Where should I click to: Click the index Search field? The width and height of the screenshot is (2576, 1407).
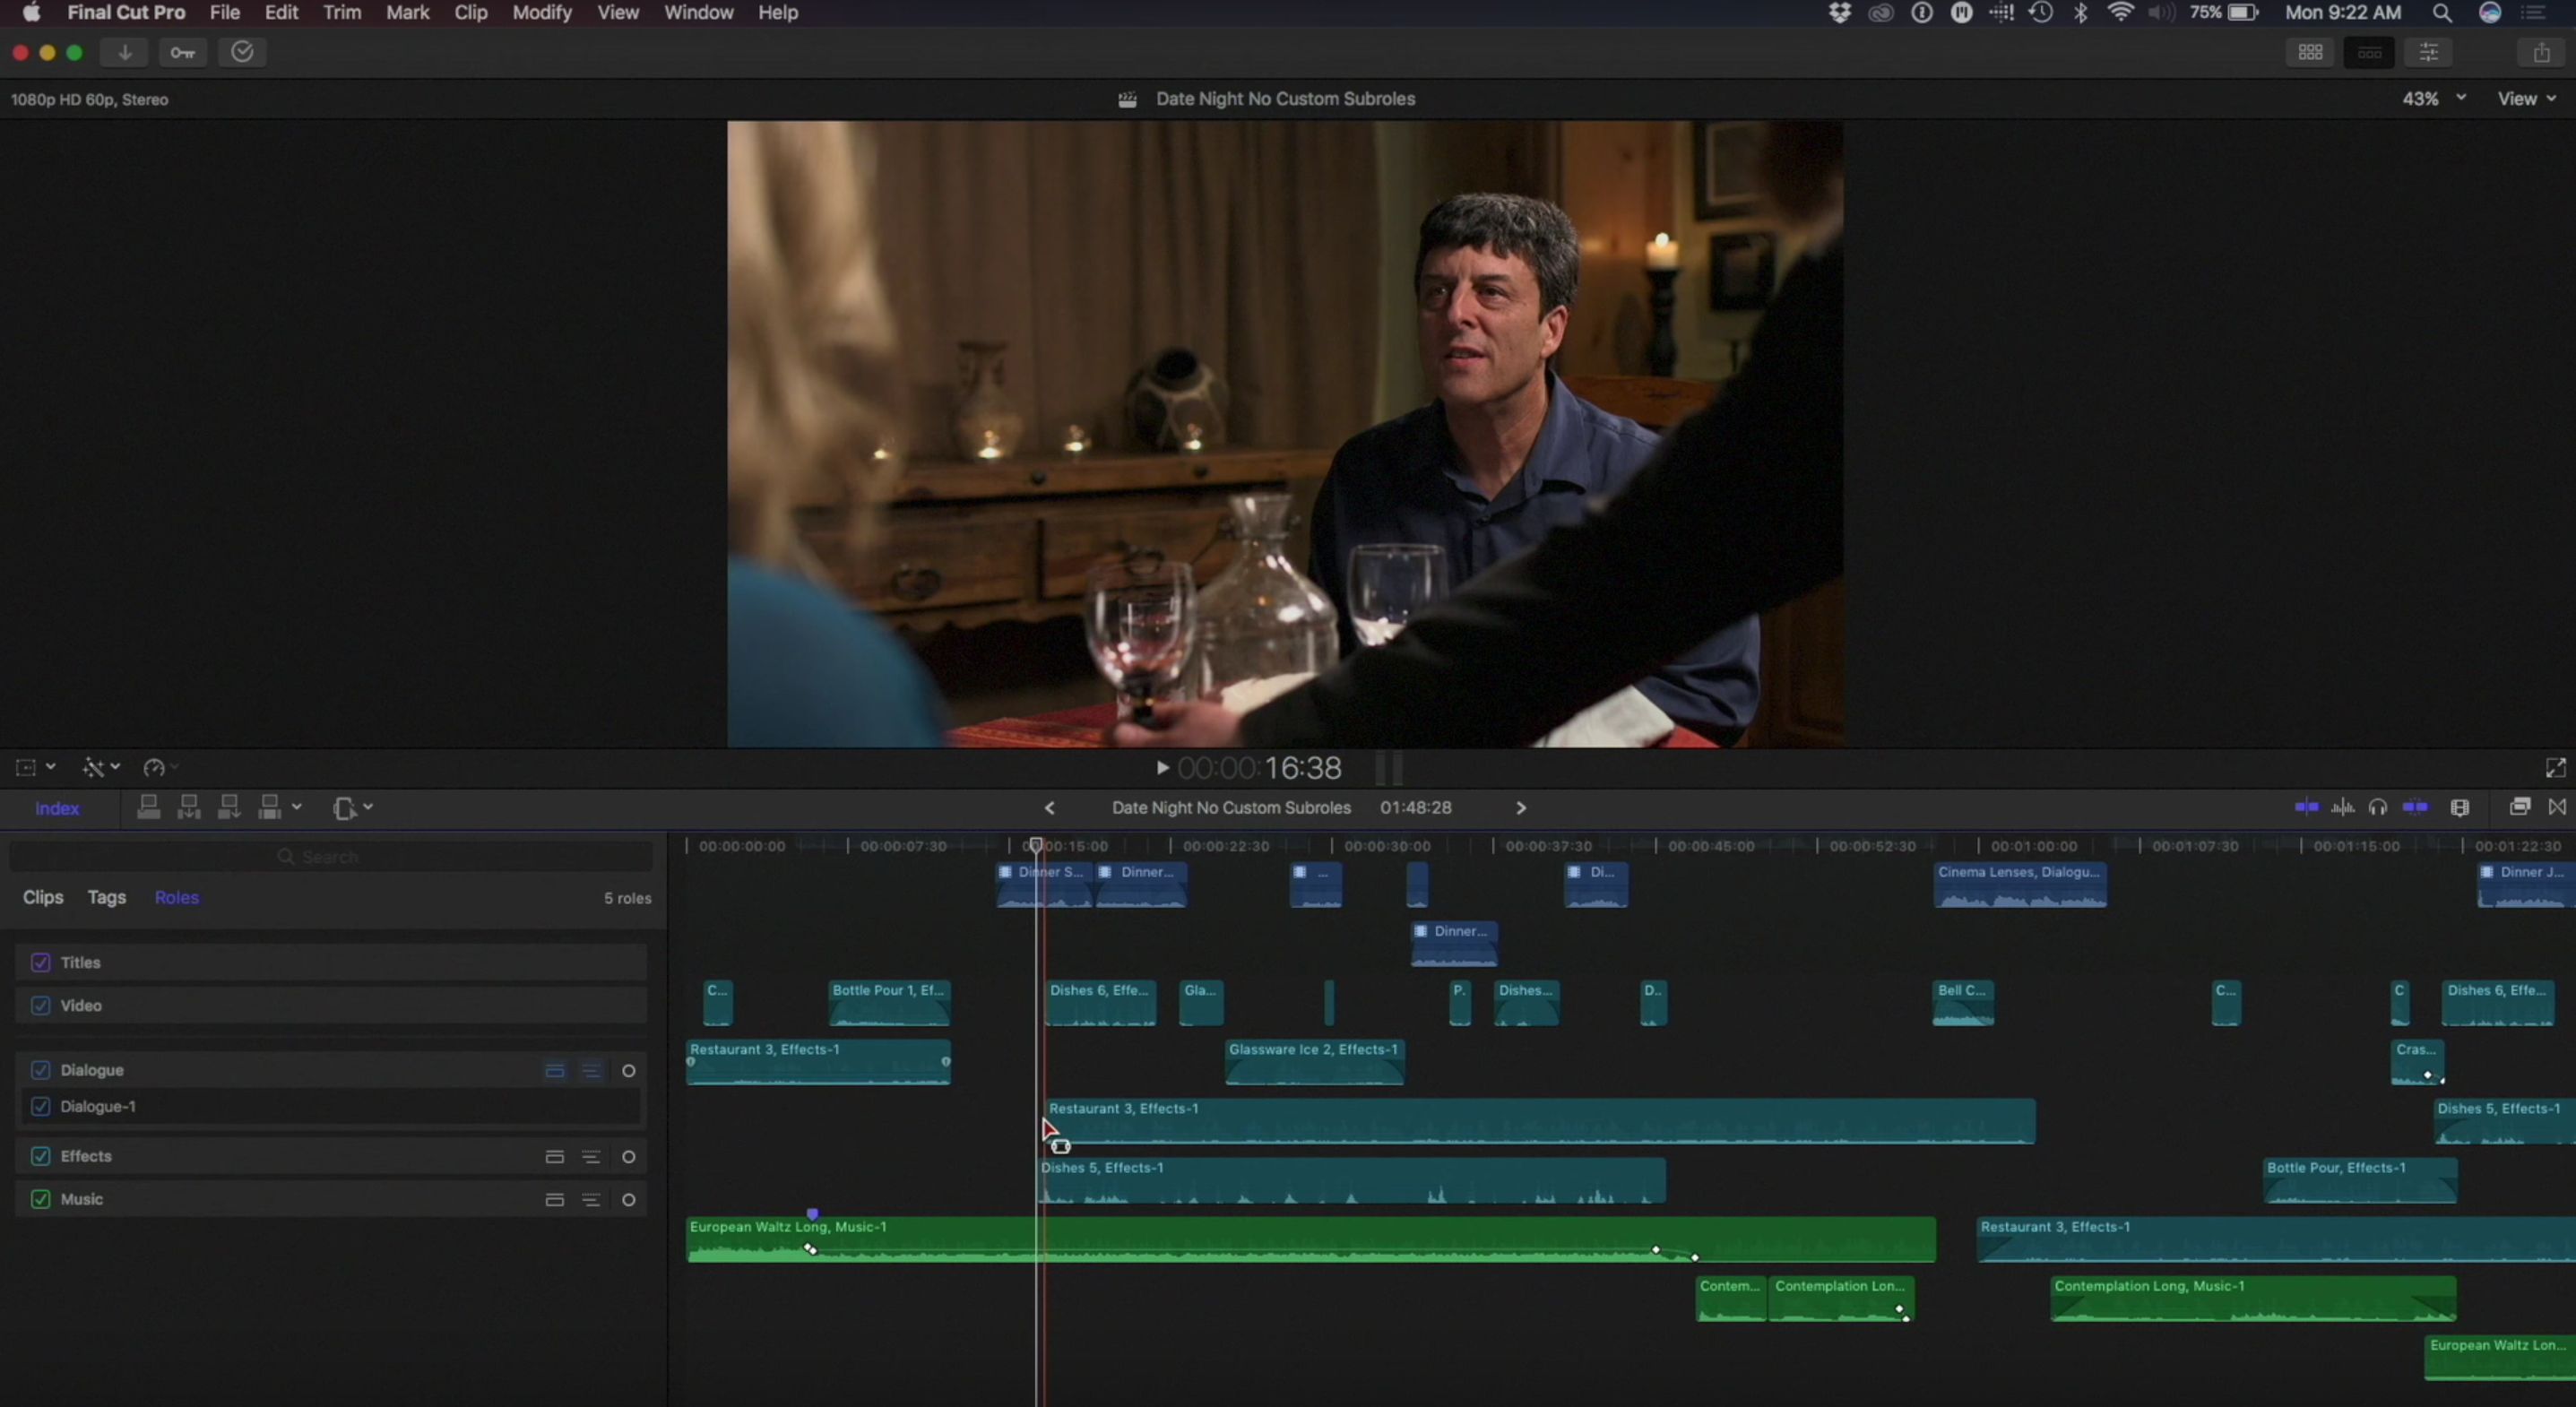[x=331, y=856]
